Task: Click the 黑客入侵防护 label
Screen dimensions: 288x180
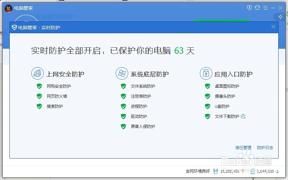Action: tap(143, 127)
